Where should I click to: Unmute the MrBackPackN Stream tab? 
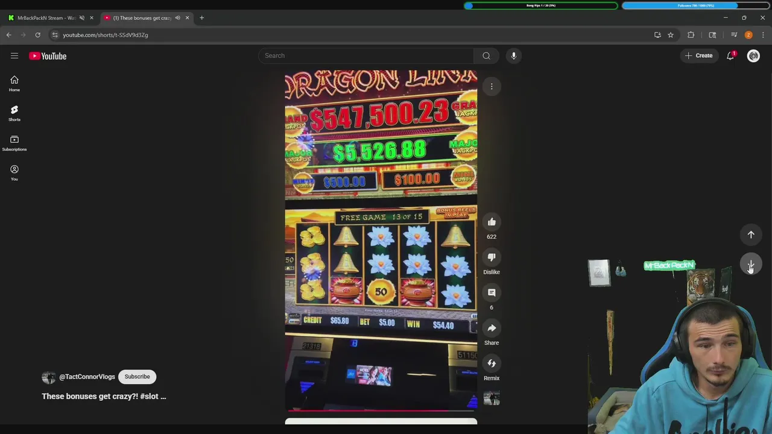click(82, 18)
